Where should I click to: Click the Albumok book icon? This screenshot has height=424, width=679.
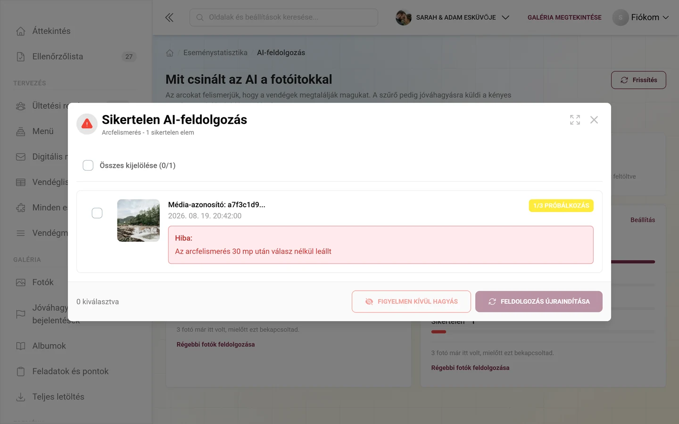(21, 346)
